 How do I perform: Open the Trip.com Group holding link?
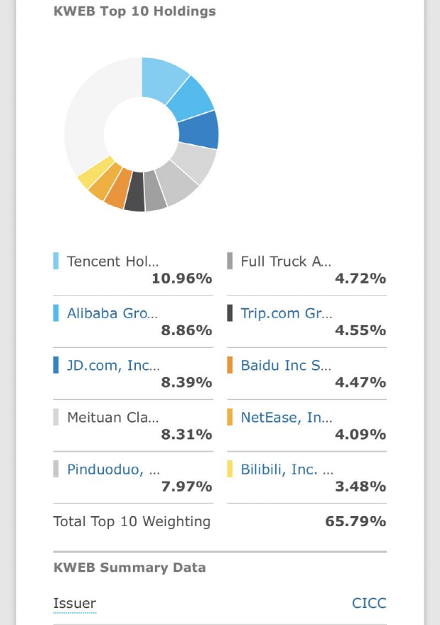286,313
